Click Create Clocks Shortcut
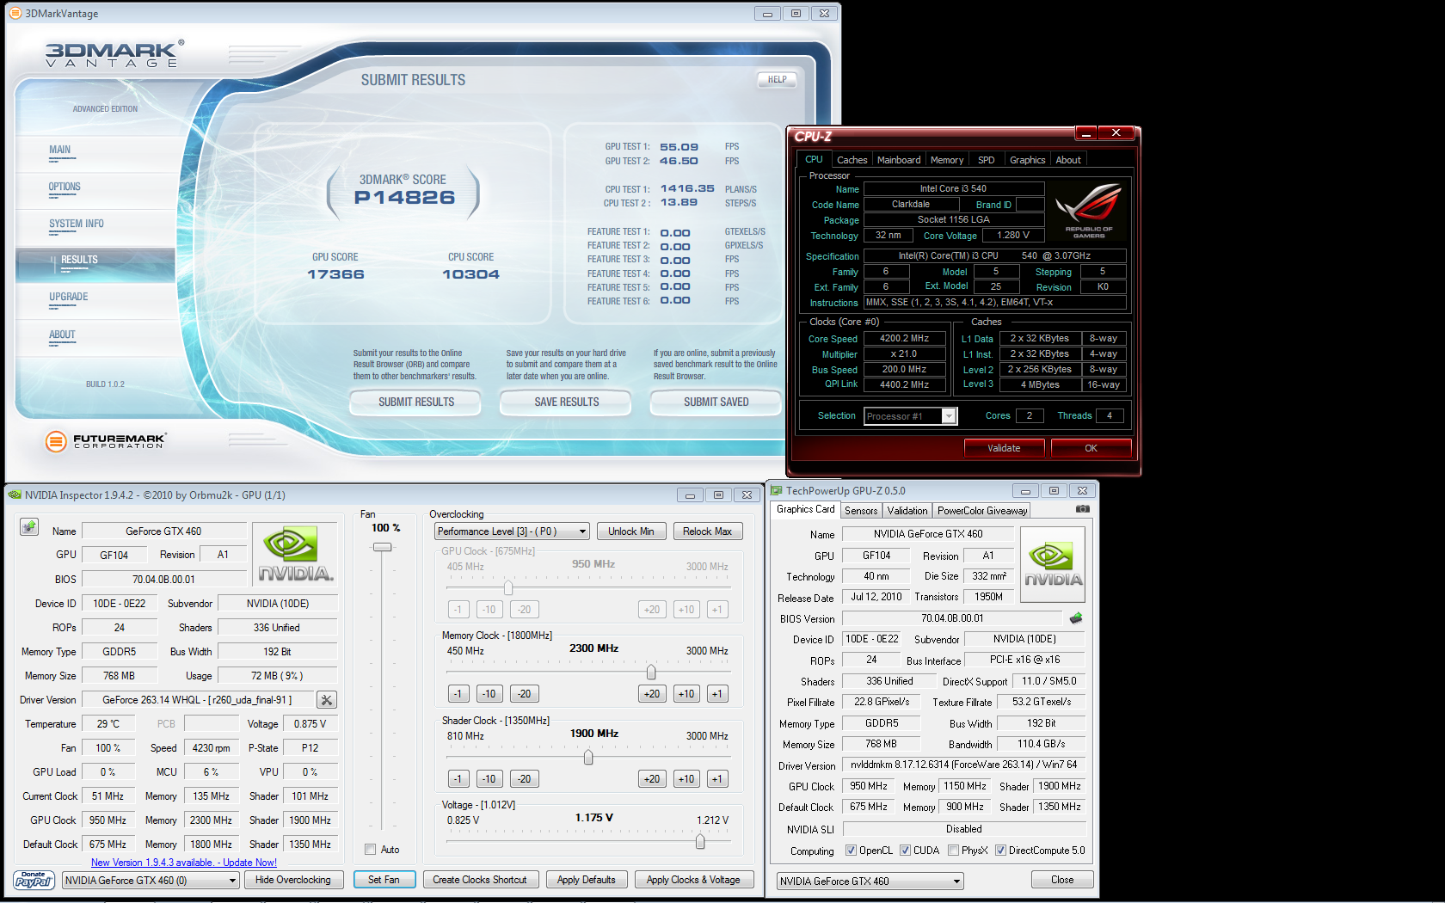The width and height of the screenshot is (1445, 903). (x=480, y=880)
